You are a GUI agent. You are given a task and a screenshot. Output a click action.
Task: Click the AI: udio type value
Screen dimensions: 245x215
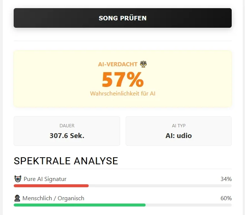178,136
